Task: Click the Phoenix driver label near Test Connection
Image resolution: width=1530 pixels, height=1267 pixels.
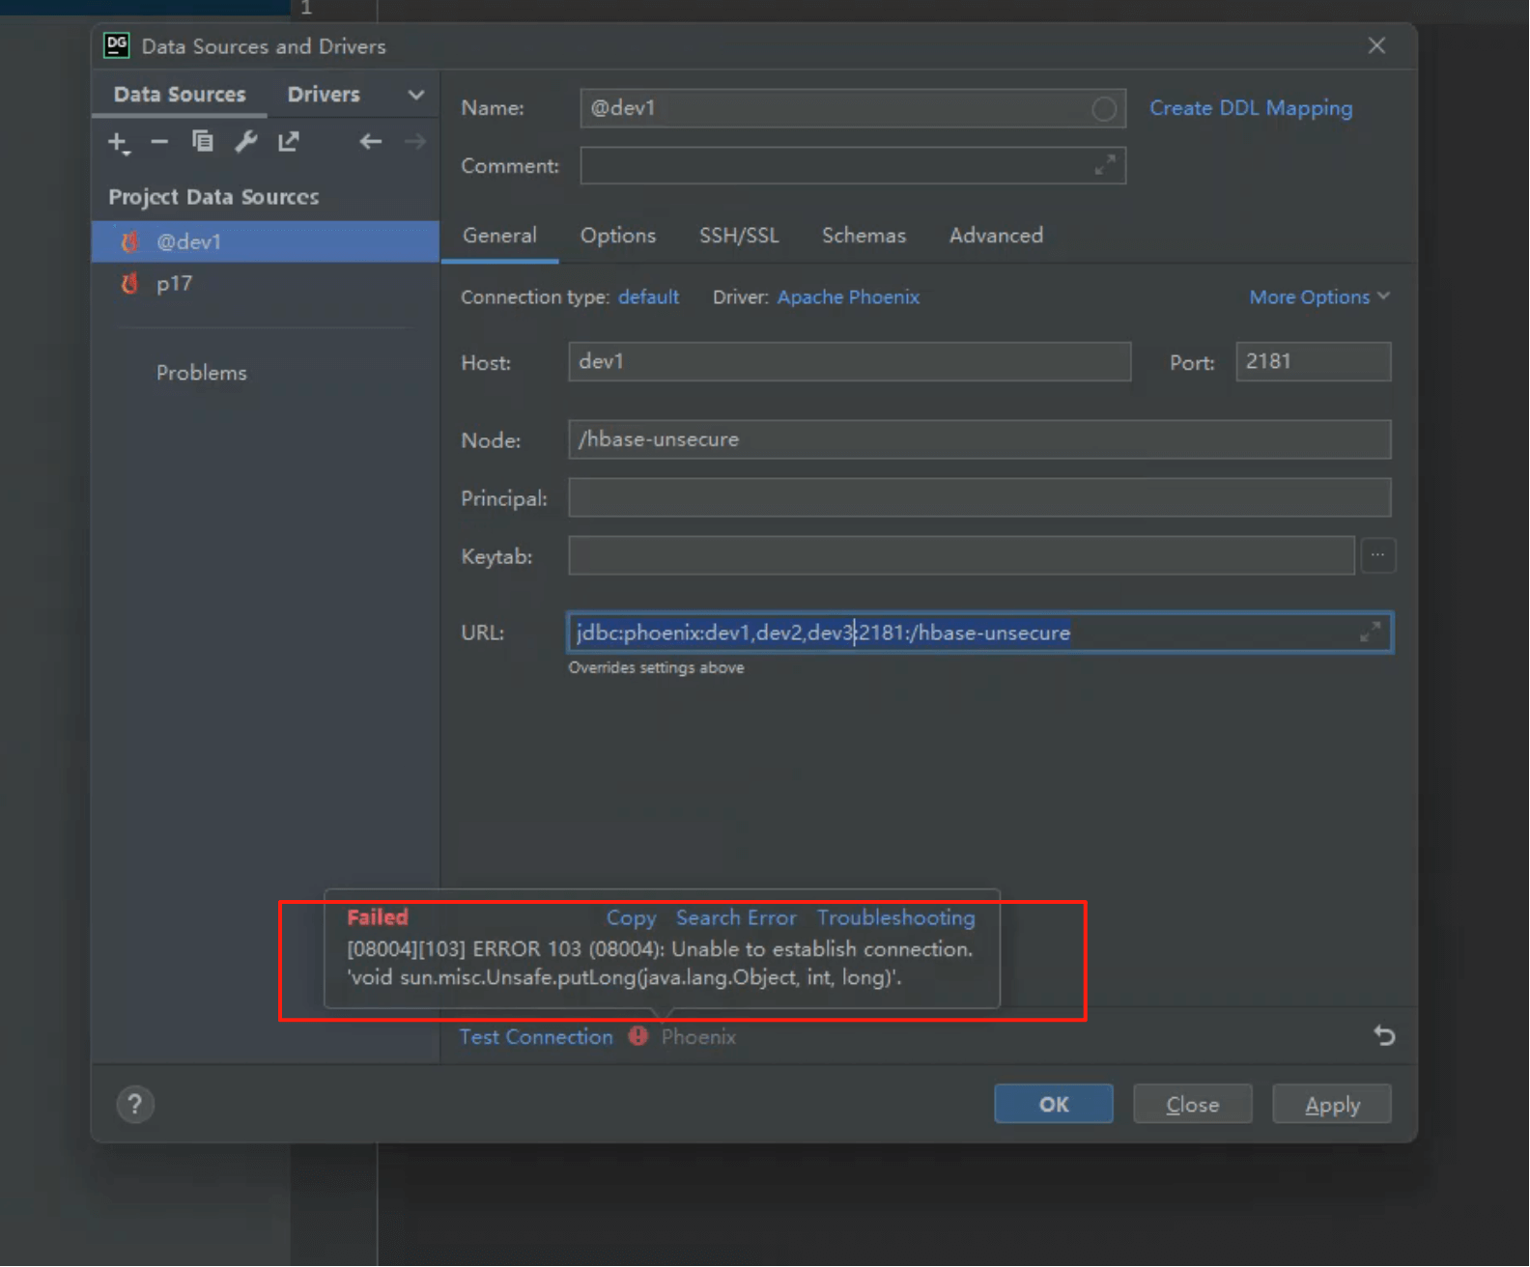Action: [698, 1036]
